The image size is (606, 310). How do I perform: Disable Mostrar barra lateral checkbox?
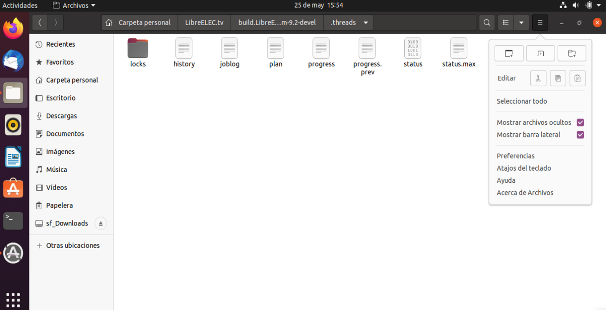[580, 135]
